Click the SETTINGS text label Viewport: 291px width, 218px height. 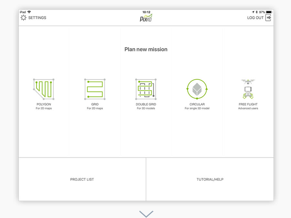(37, 18)
